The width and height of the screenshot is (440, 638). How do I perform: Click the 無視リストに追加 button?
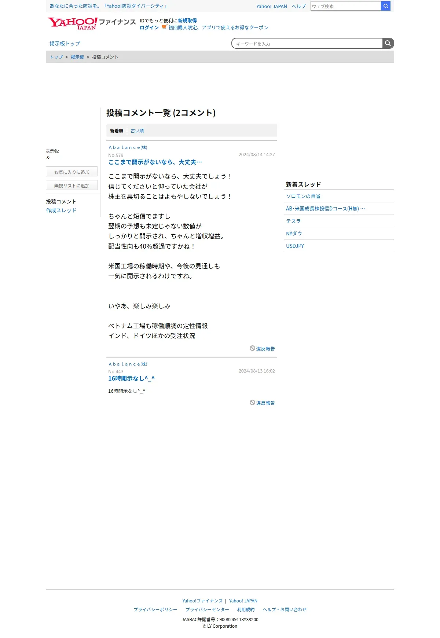(x=72, y=185)
